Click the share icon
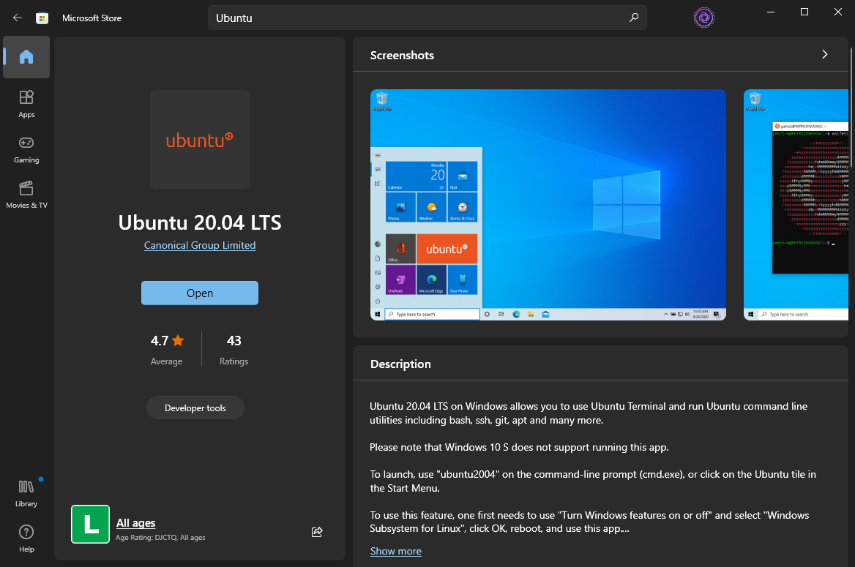 click(x=317, y=532)
